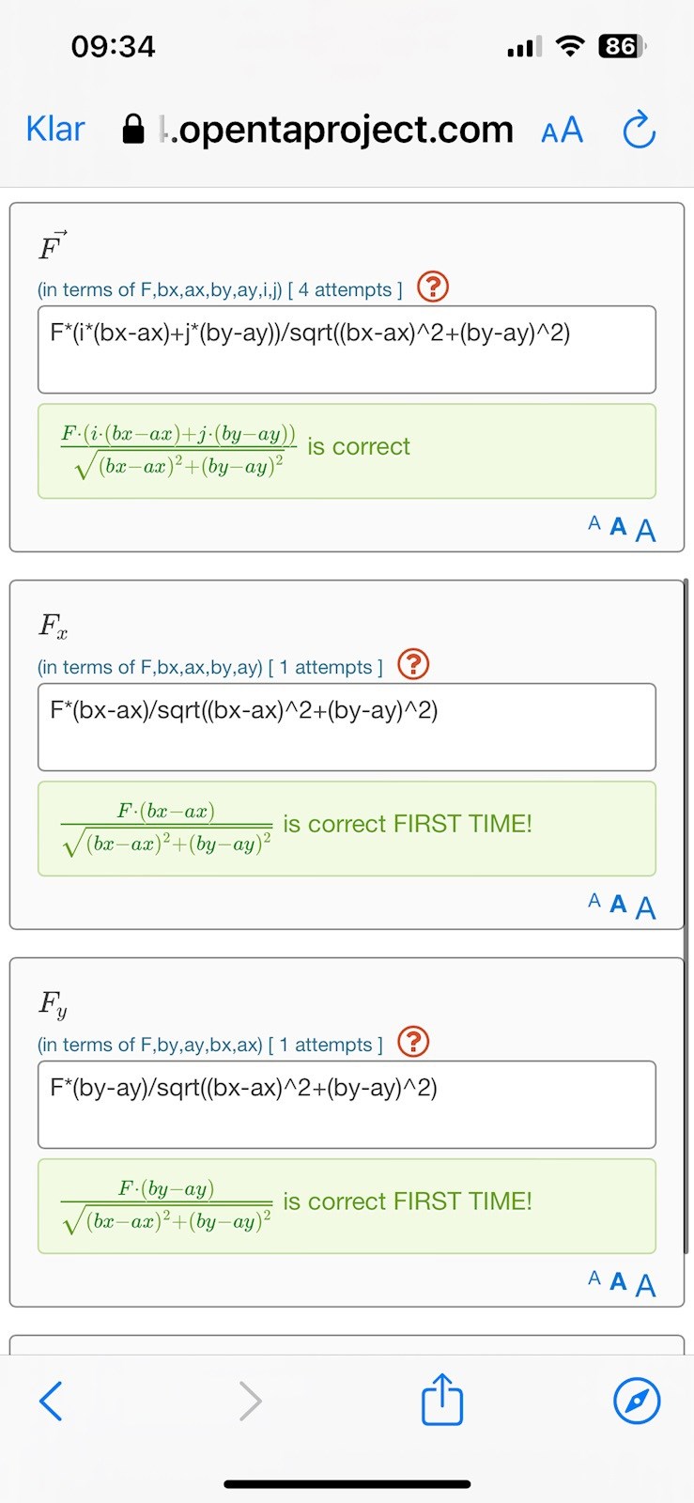Edit the Fy answer input field
The height and width of the screenshot is (1503, 694).
347,1104
